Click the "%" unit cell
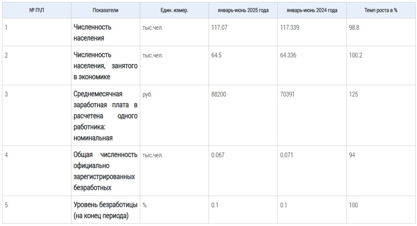This screenshot has width=417, height=226. pos(145,205)
